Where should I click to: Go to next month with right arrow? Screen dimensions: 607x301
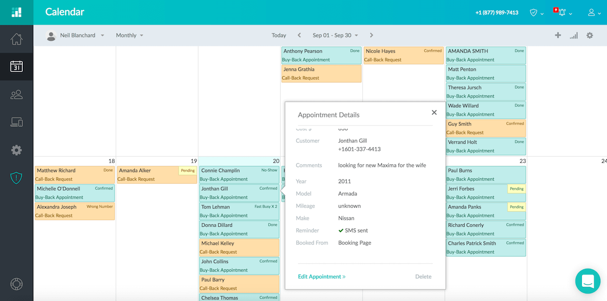point(371,35)
